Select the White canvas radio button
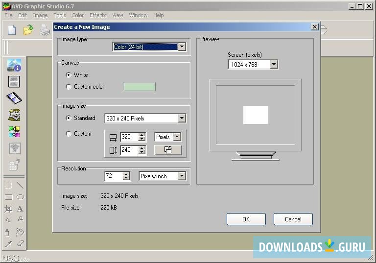Screen dimensions: 376x263 [x=69, y=75]
